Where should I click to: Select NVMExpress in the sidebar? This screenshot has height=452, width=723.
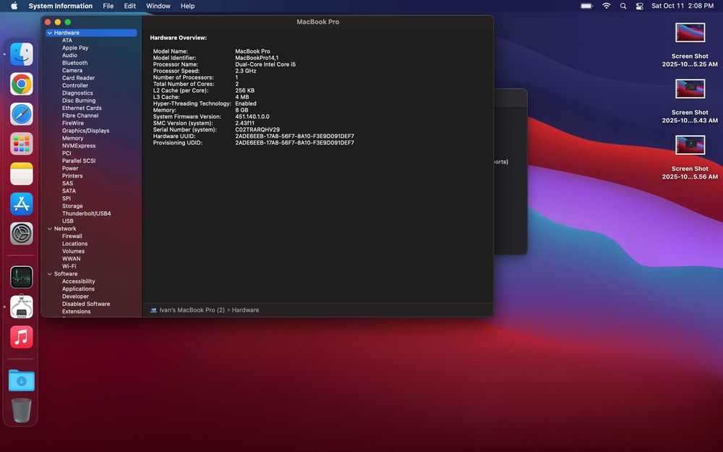click(x=79, y=146)
